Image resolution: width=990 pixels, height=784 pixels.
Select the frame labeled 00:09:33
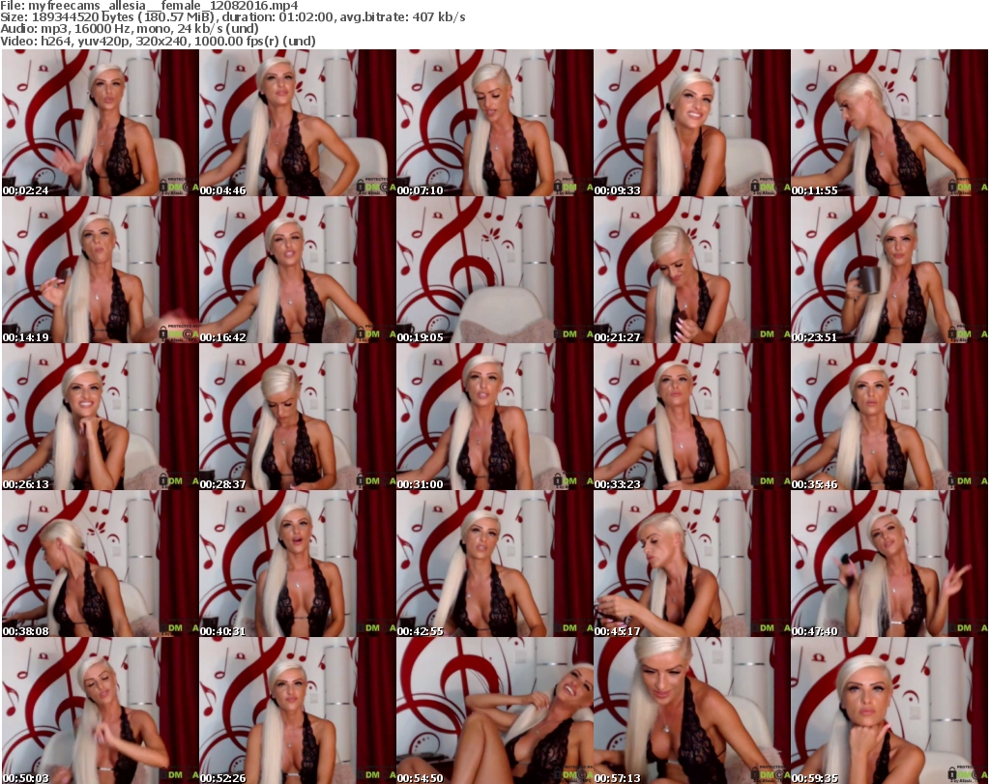pyautogui.click(x=692, y=123)
